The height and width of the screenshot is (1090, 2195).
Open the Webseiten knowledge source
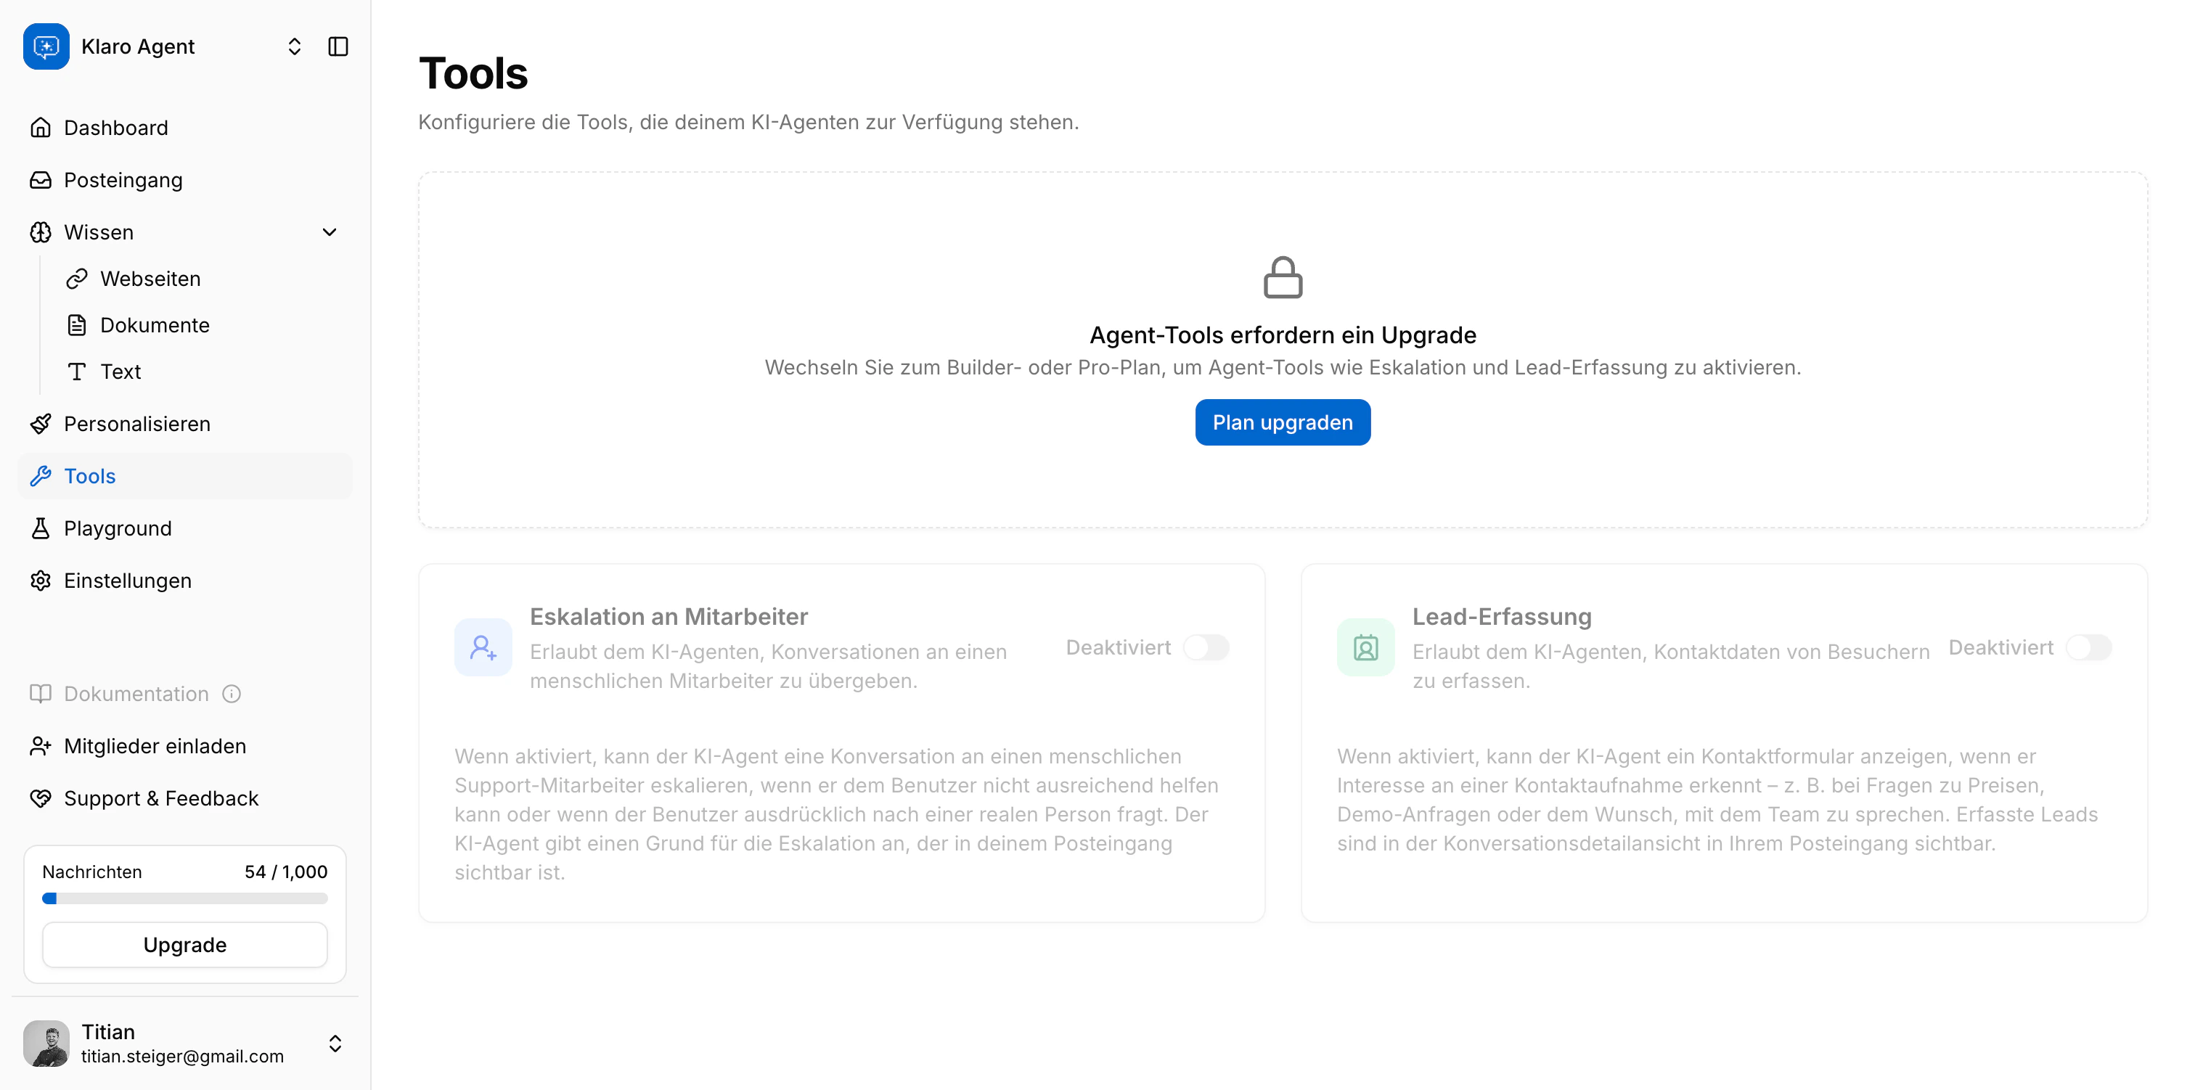tap(150, 278)
